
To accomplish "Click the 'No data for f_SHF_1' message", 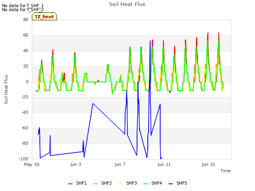I will [23, 6].
